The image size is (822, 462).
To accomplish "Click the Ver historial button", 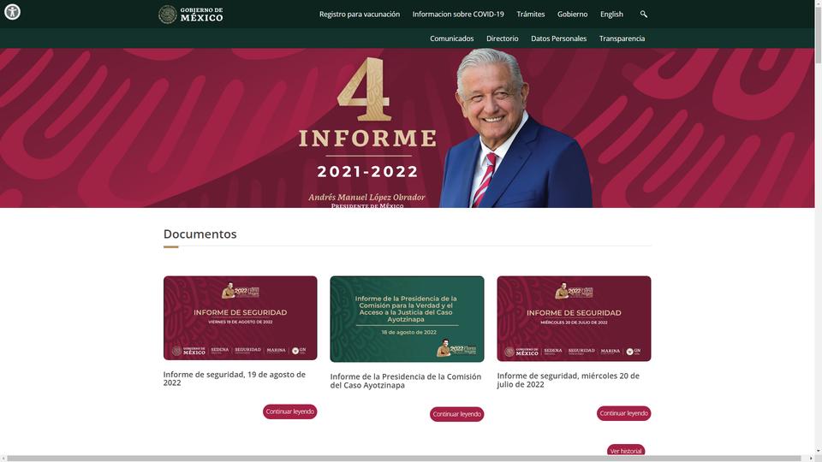I will (625, 451).
